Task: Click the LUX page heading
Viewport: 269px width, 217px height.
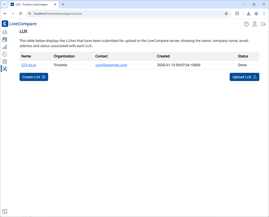Action: [24, 31]
